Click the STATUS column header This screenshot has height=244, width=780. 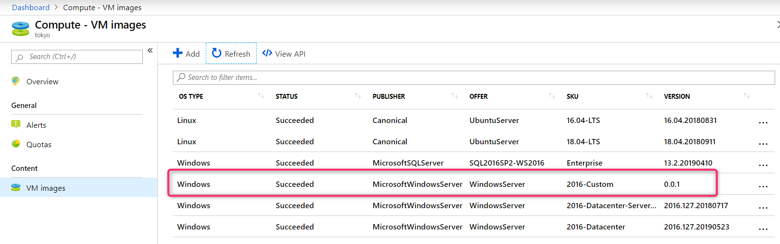tap(287, 96)
